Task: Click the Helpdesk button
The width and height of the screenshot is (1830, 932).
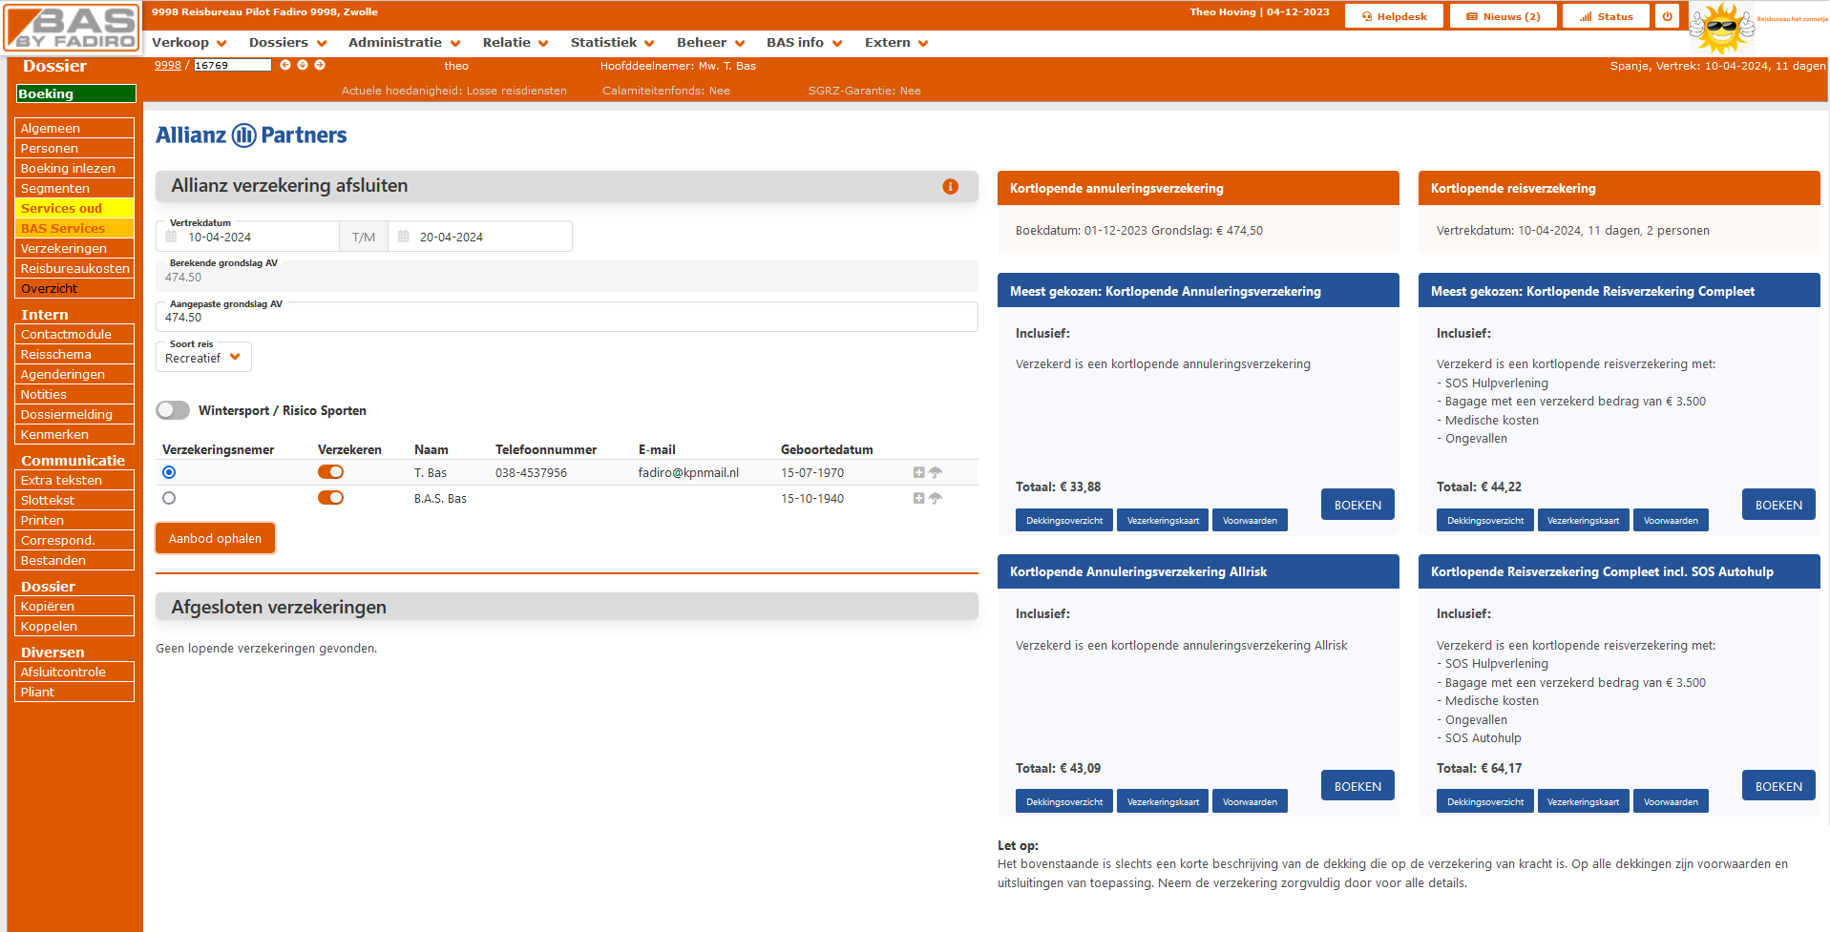Action: (1394, 16)
